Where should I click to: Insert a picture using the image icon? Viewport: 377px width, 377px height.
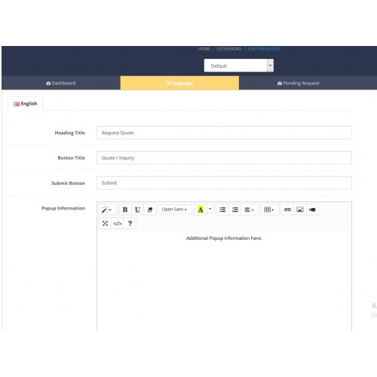point(300,210)
